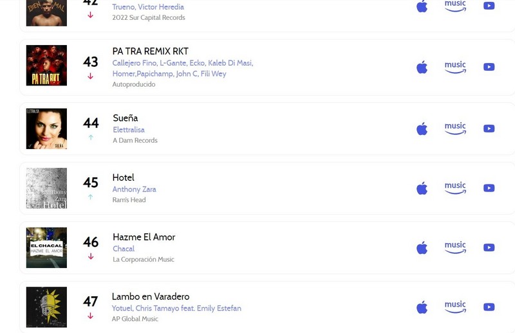Open artist link Elettralisa
Viewport: 515px width, 333px height.
[129, 130]
